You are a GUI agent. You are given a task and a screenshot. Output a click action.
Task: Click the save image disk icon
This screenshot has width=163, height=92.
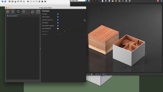click(x=109, y=1)
